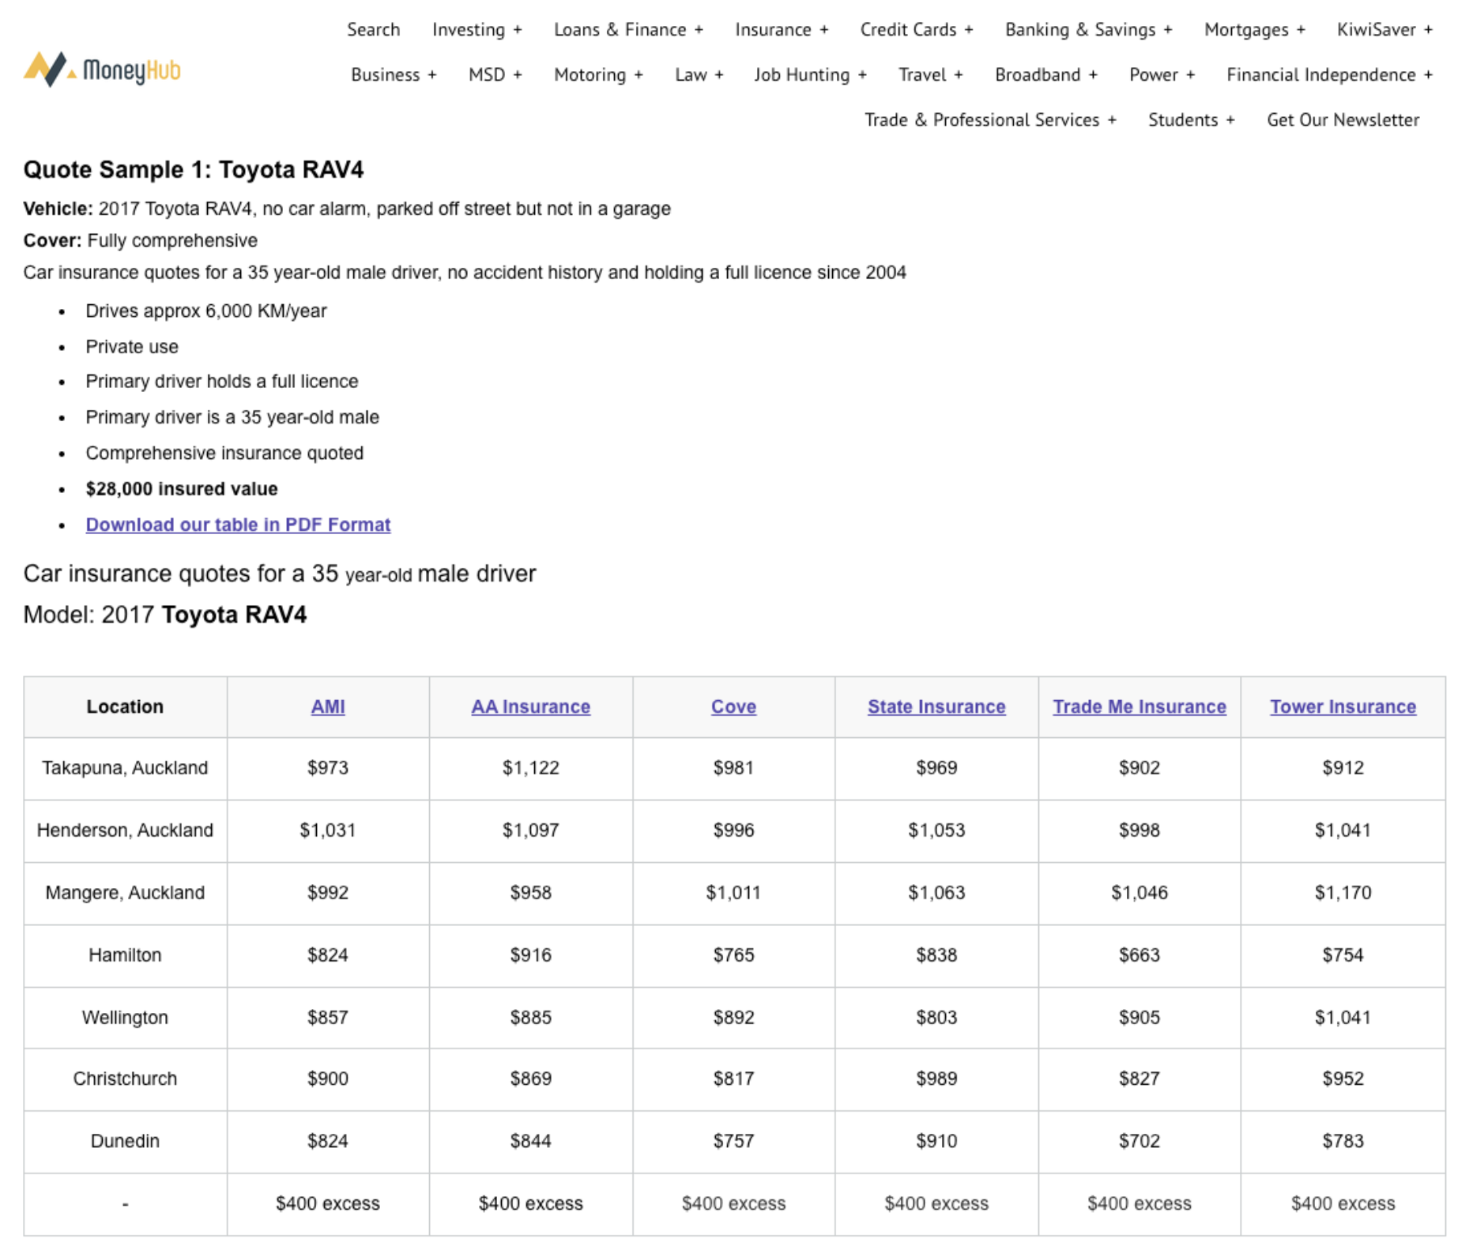Expand the Students menu
The image size is (1473, 1250).
1190,119
